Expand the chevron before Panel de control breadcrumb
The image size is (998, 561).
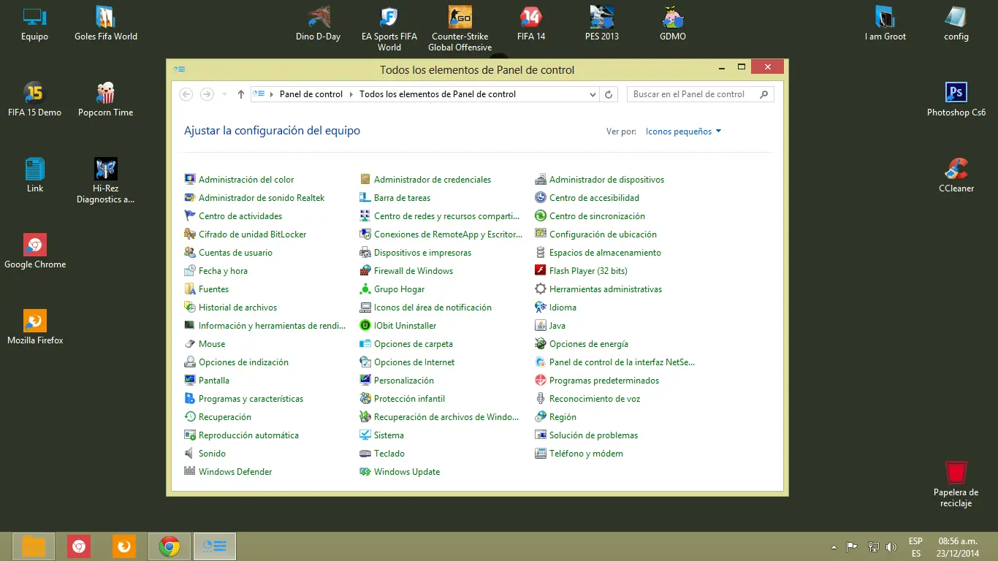click(x=272, y=94)
